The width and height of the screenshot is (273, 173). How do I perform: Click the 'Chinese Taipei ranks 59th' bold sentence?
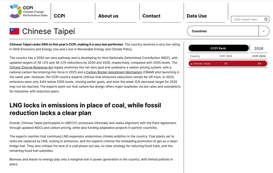pos(67,44)
